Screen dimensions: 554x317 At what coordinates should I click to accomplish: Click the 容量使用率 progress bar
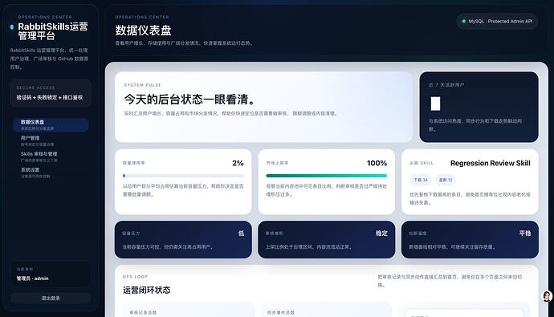pos(183,176)
